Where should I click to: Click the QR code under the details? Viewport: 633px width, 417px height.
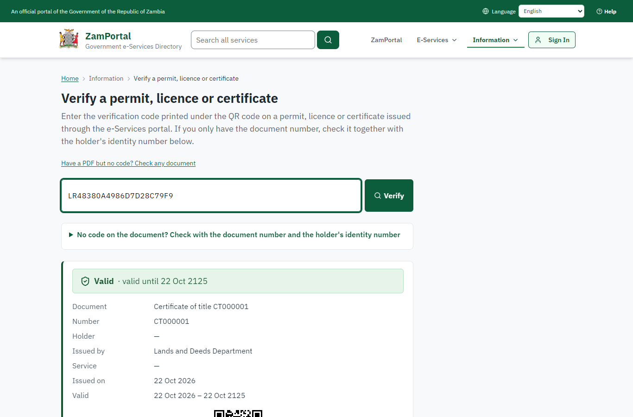tap(238, 413)
